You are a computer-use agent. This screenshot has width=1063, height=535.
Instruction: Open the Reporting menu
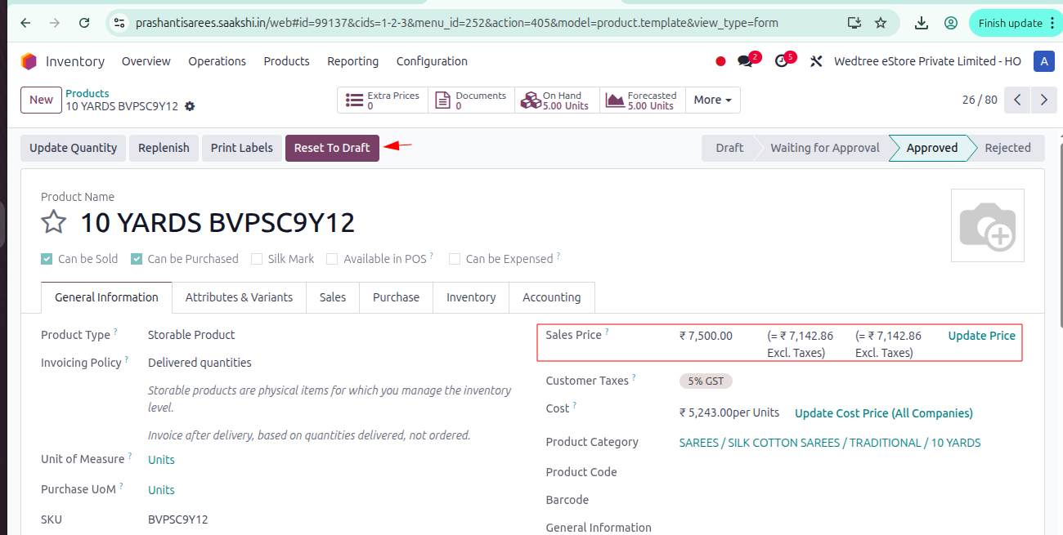(x=352, y=61)
